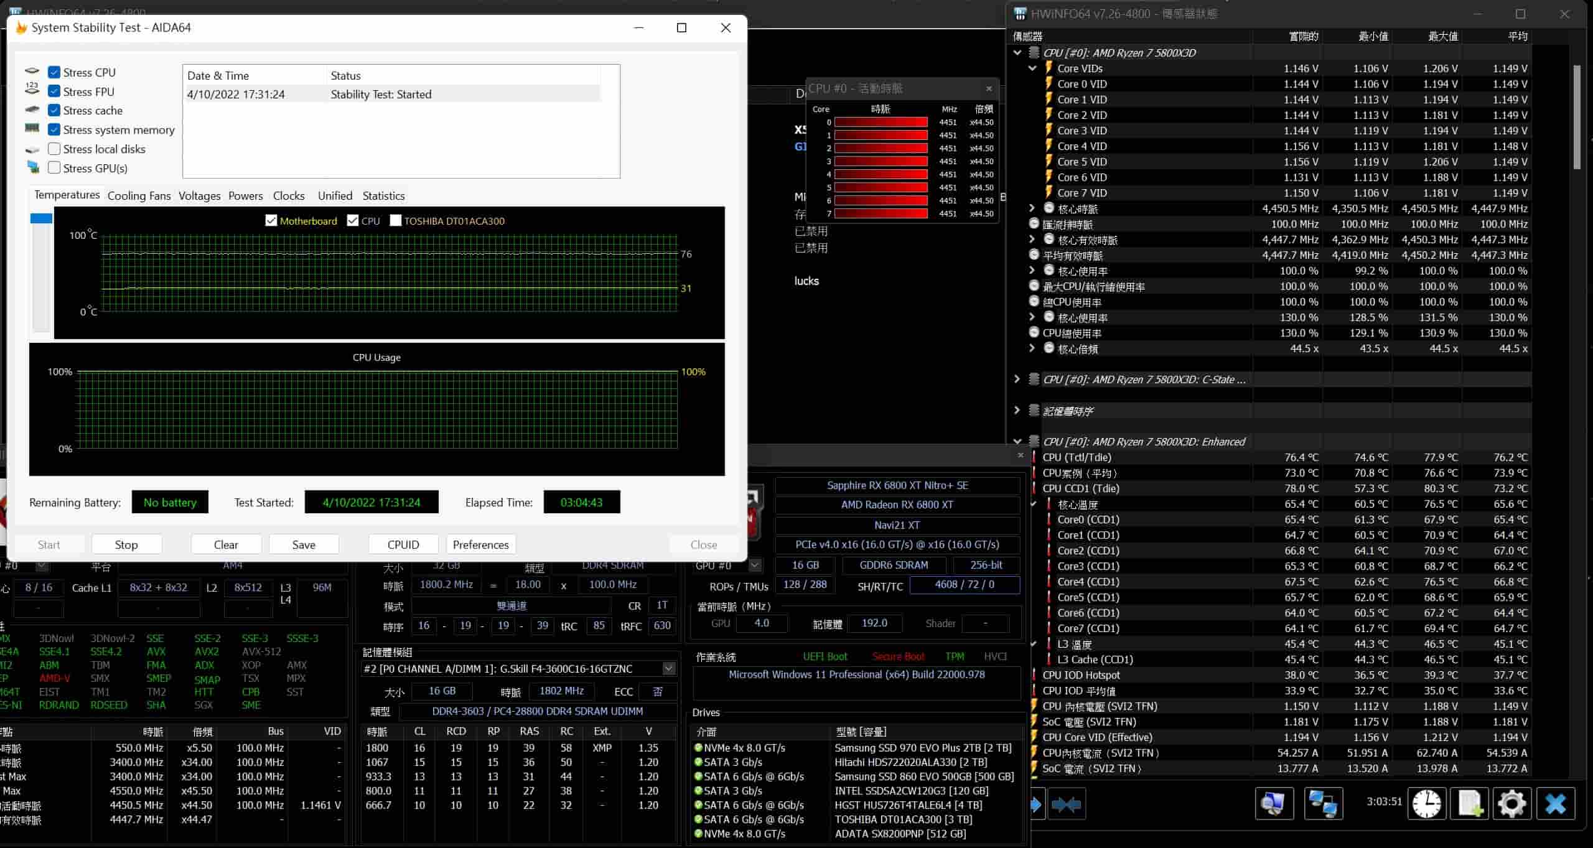
Task: Click the 123 icon beside Stress FPU
Action: pos(32,89)
